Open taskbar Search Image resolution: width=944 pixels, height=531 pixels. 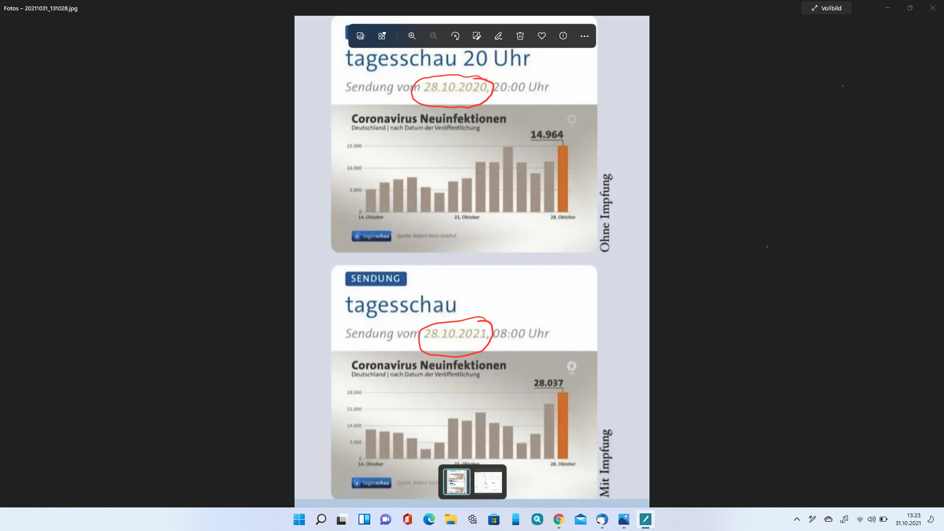321,519
